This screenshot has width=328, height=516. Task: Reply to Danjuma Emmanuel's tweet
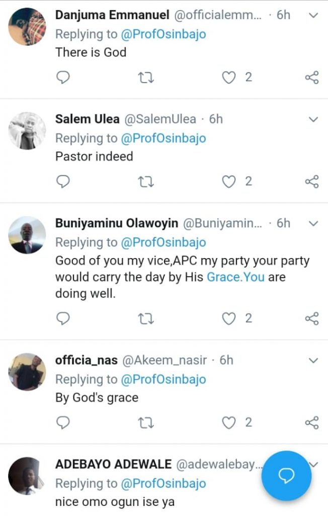pos(62,78)
